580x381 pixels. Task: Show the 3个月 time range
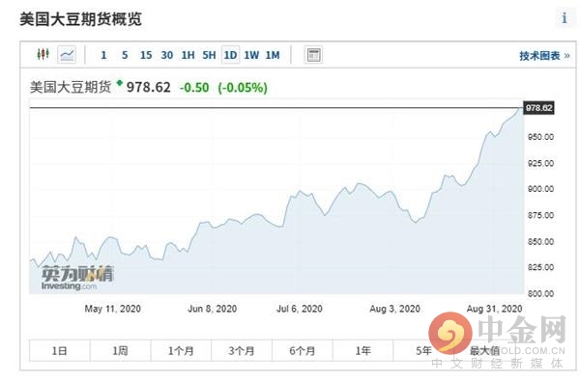(x=242, y=350)
